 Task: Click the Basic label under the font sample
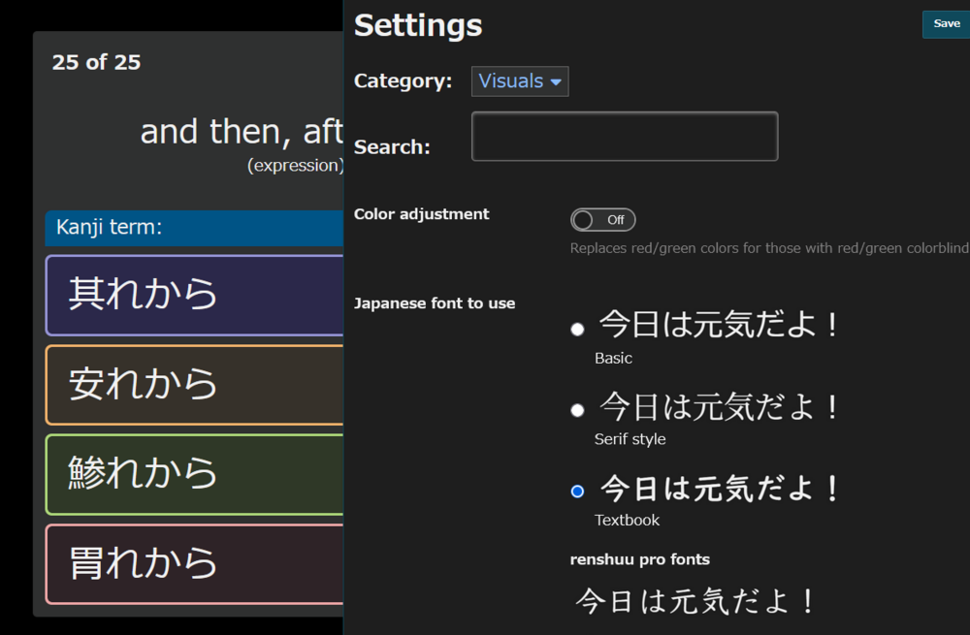[613, 359]
